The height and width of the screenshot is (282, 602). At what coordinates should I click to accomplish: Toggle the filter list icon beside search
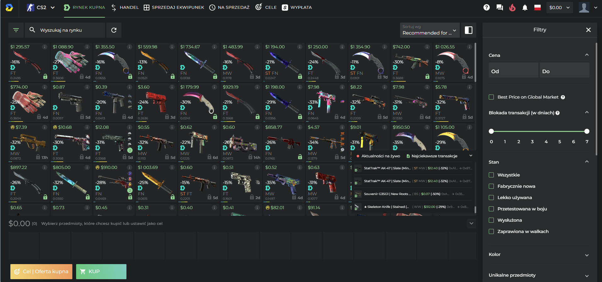click(16, 30)
